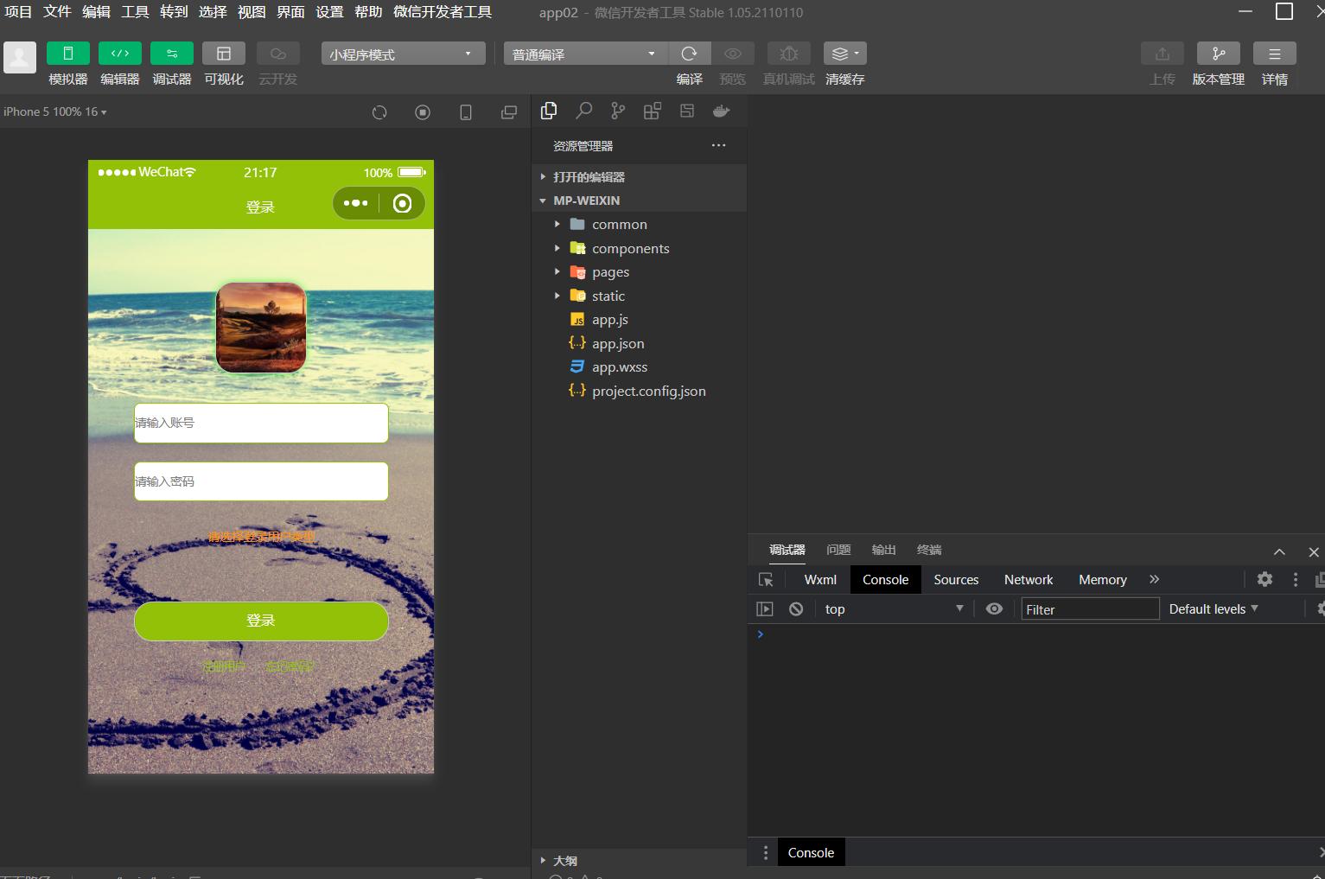Toggle the simulator panel button
This screenshot has width=1325, height=879.
(67, 54)
